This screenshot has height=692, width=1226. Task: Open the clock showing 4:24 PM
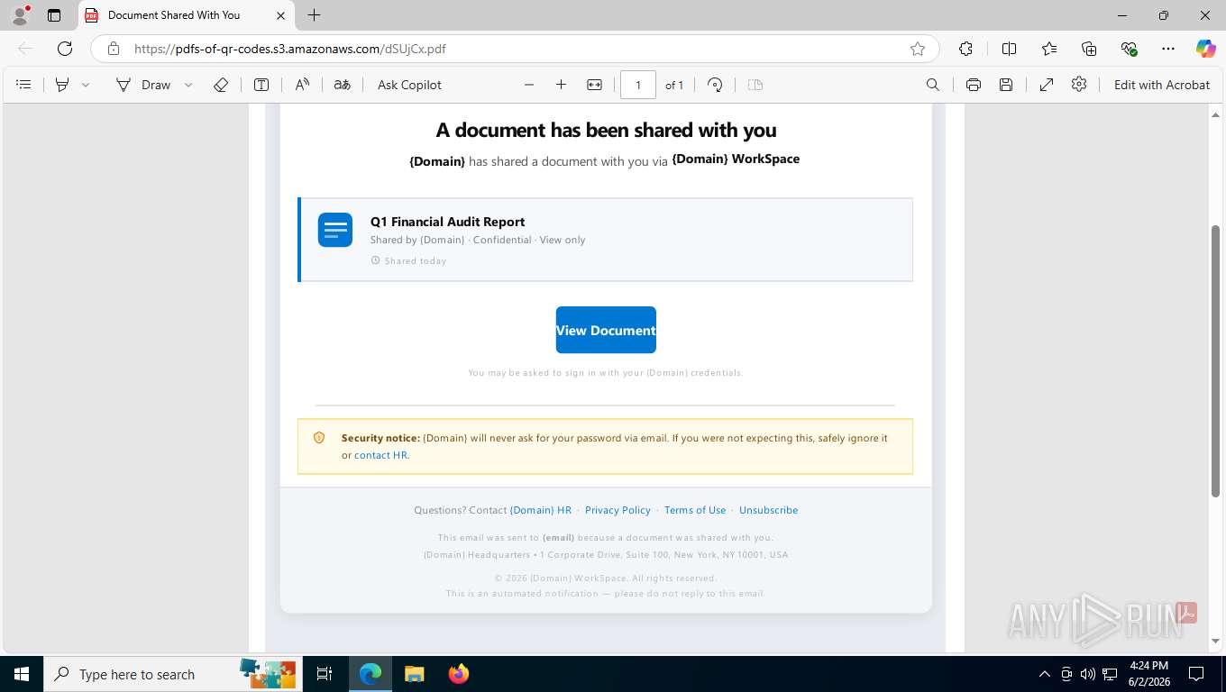[x=1148, y=674]
